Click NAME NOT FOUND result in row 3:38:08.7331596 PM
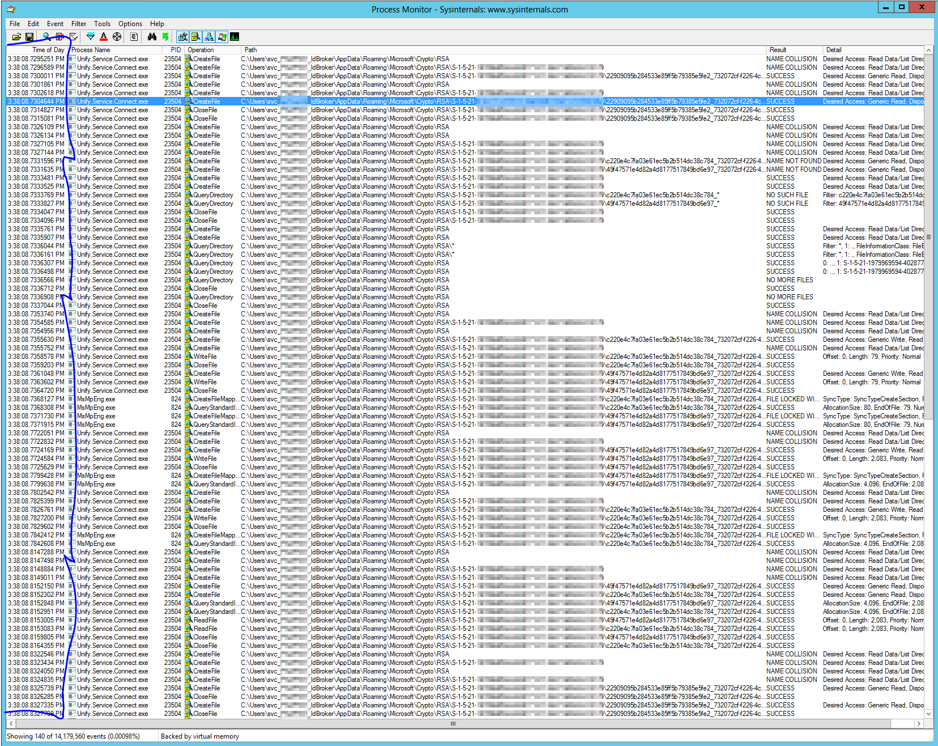The height and width of the screenshot is (746, 938). [x=794, y=161]
